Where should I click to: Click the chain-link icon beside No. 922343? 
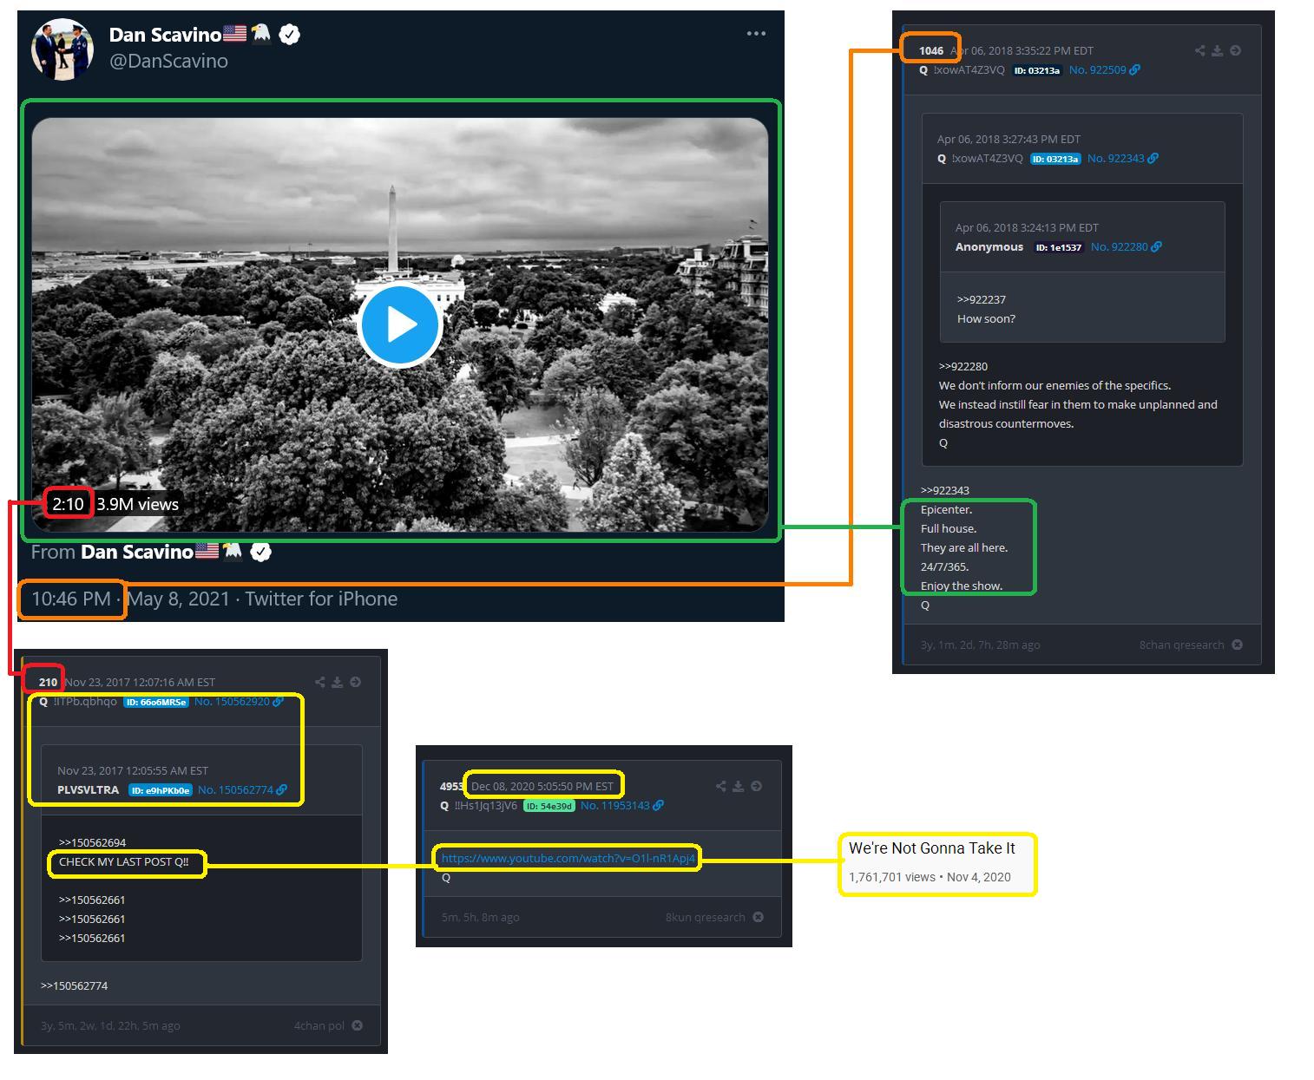1153,158
